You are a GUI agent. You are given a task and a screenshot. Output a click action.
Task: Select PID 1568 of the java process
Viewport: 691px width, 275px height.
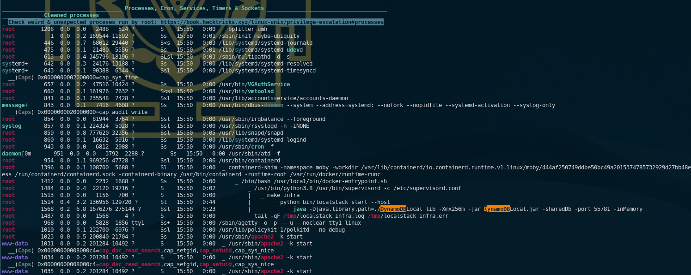point(48,209)
